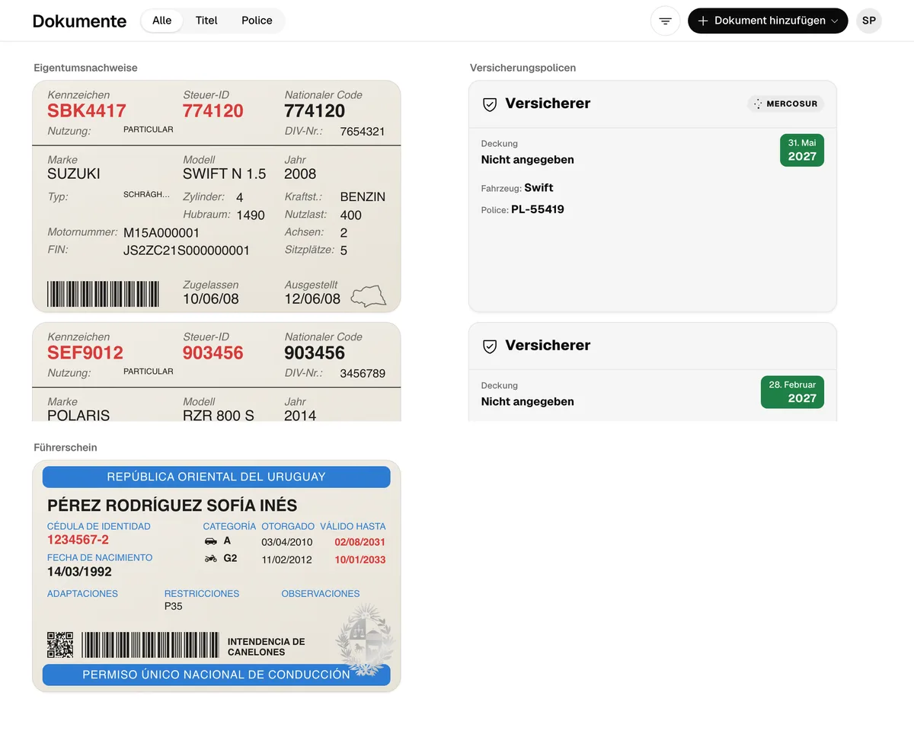The image size is (914, 737).
Task: Click the red Steuer-ID 903456
Action: coord(213,353)
